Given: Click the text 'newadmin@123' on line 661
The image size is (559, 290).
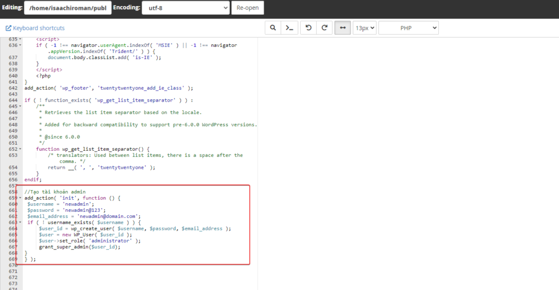Looking at the screenshot, I should [x=82, y=210].
